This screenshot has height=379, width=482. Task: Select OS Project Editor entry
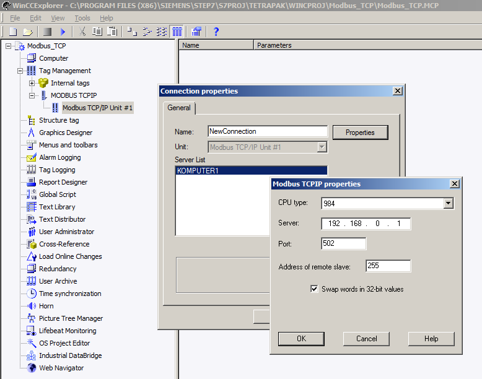tap(64, 343)
